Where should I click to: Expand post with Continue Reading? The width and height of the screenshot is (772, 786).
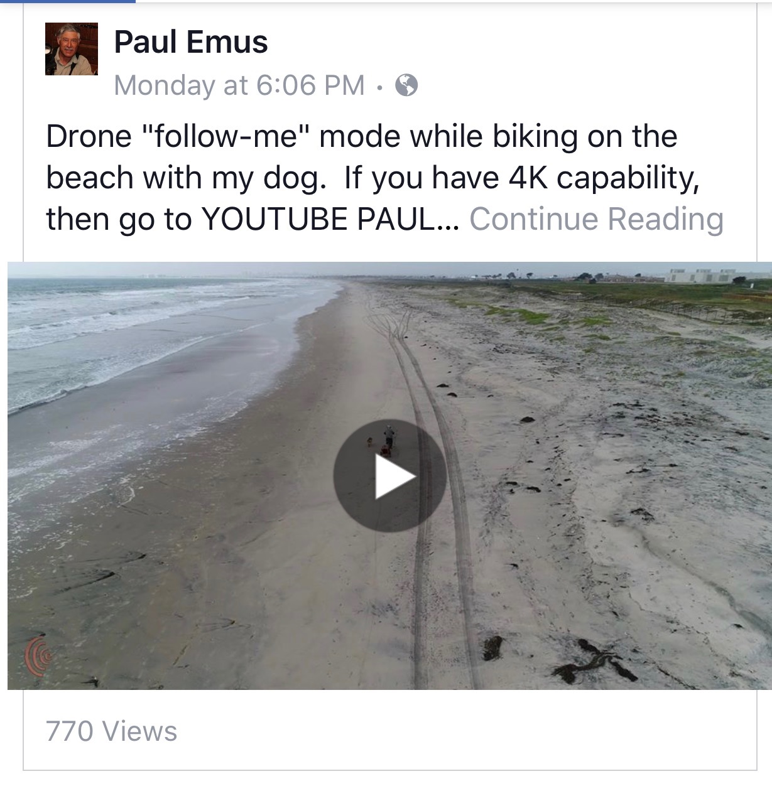click(x=596, y=218)
